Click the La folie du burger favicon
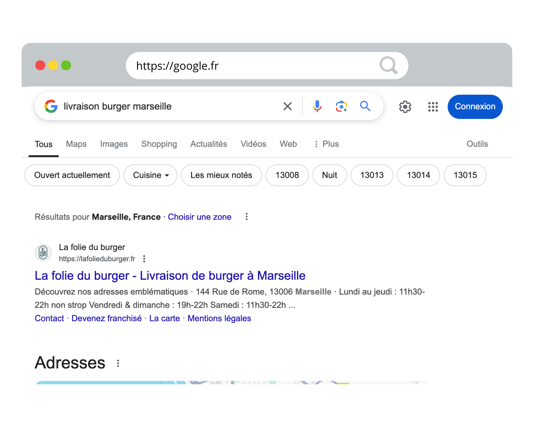 [x=43, y=253]
